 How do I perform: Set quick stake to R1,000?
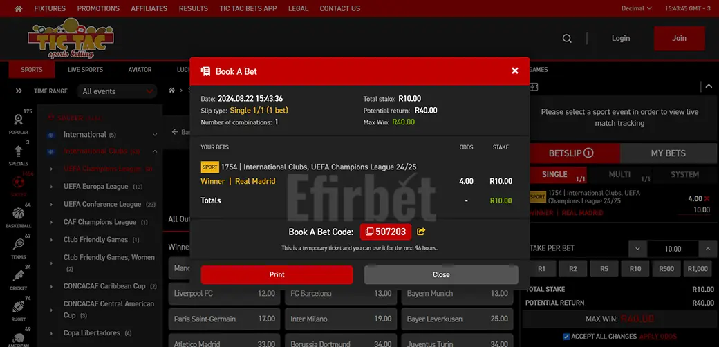[698, 269]
